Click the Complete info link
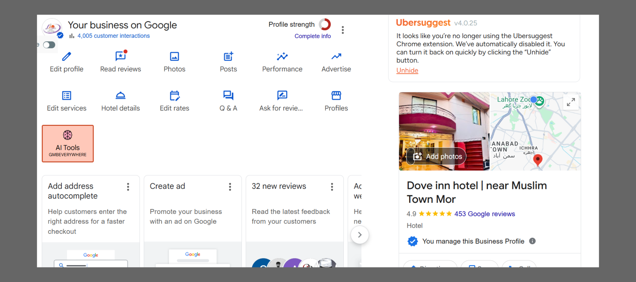This screenshot has width=636, height=282. 312,36
